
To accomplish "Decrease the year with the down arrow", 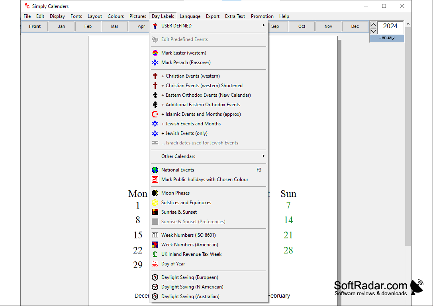I will pyautogui.click(x=373, y=31).
